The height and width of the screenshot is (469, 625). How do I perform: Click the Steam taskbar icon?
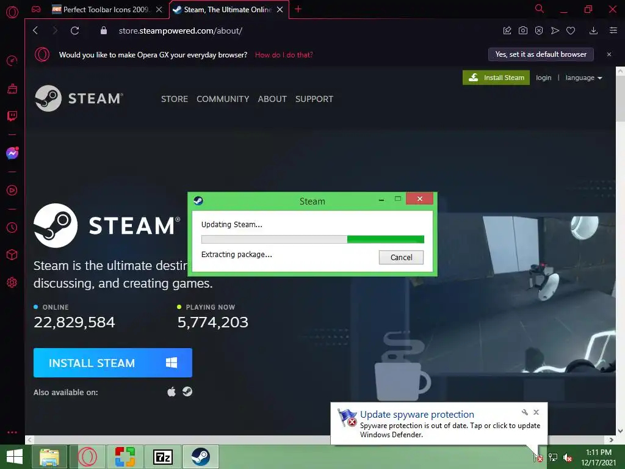(200, 457)
